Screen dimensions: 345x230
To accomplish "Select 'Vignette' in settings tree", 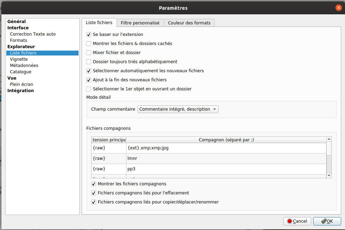I will (19, 59).
